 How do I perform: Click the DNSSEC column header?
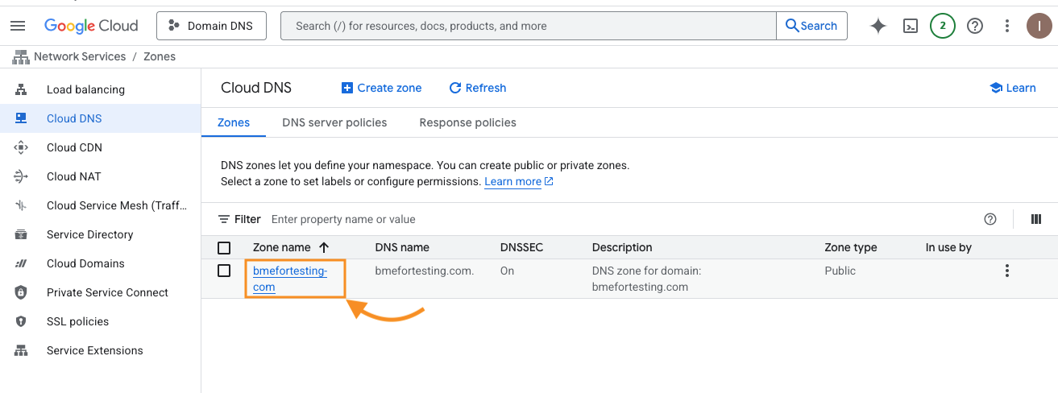point(521,247)
